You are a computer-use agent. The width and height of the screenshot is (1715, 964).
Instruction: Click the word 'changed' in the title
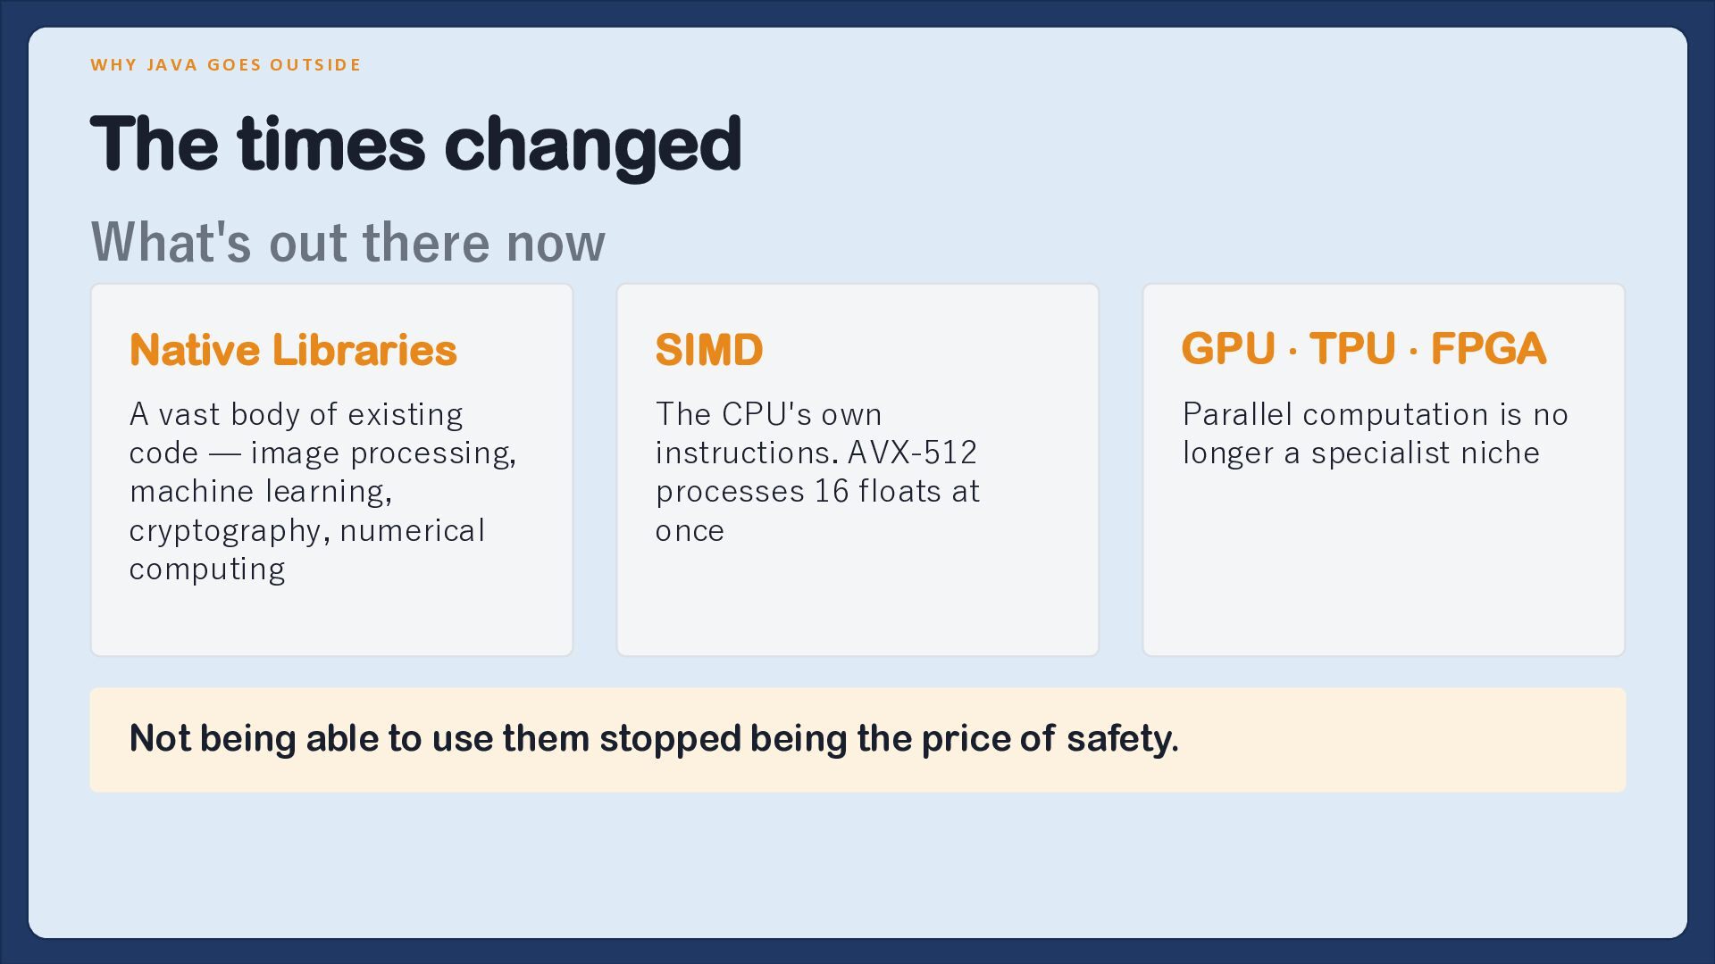pos(593,145)
